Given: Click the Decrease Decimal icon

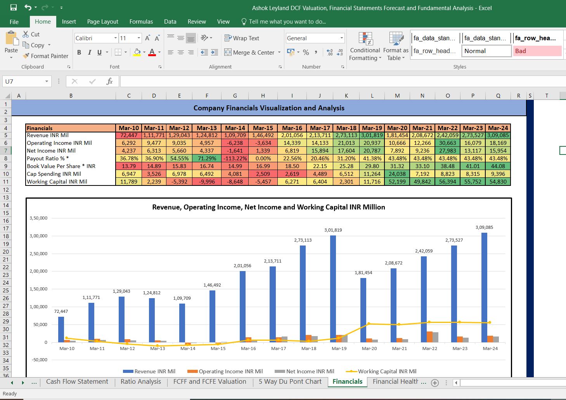Looking at the screenshot, I should [340, 52].
